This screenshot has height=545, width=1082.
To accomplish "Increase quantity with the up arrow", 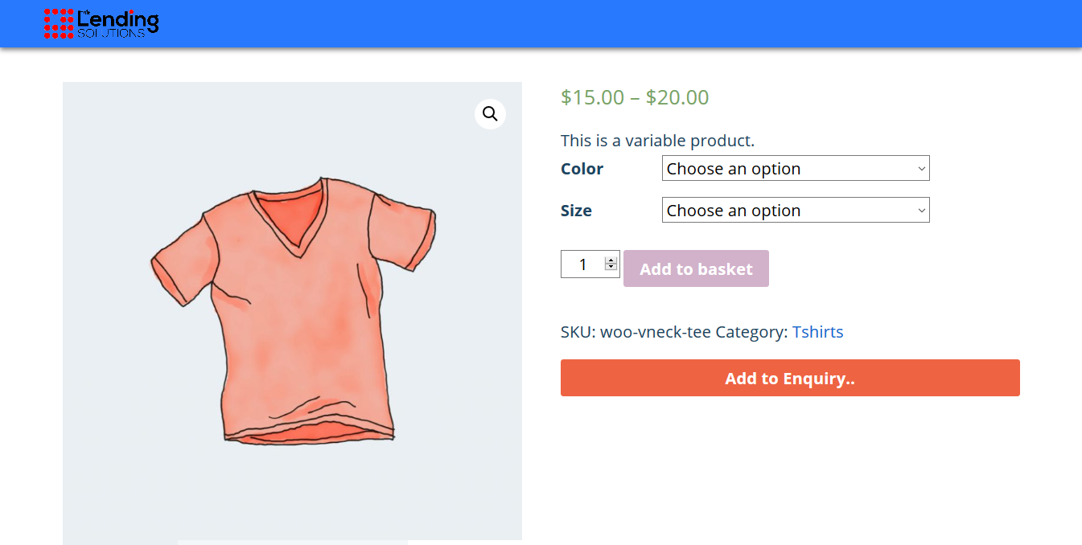I will point(611,260).
